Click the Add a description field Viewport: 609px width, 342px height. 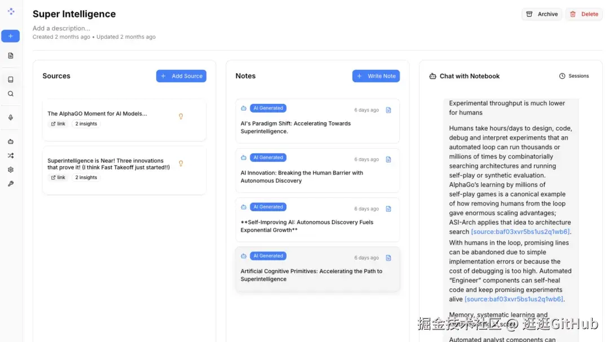point(61,28)
